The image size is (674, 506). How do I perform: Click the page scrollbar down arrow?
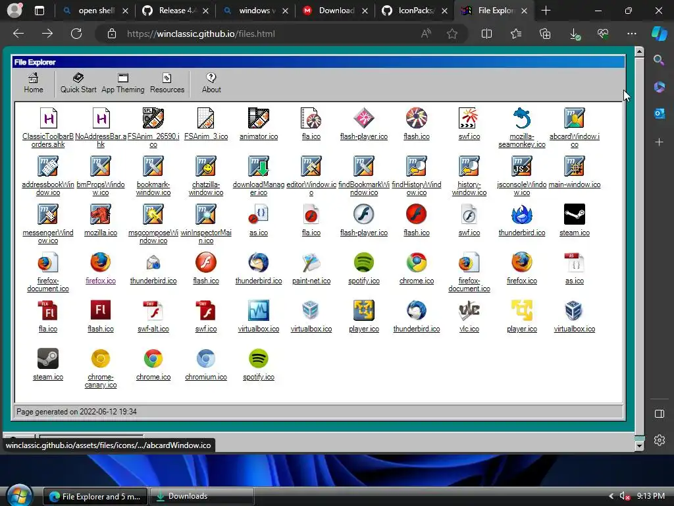[639, 446]
